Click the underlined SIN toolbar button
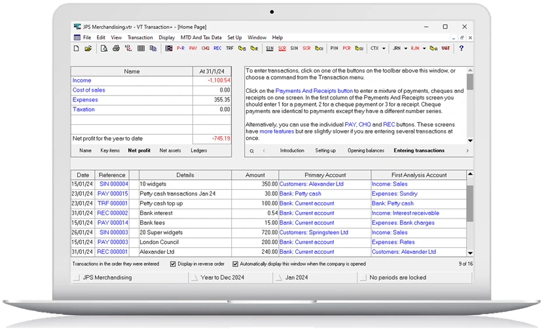Screen dimensions: 544x329 coord(270,48)
